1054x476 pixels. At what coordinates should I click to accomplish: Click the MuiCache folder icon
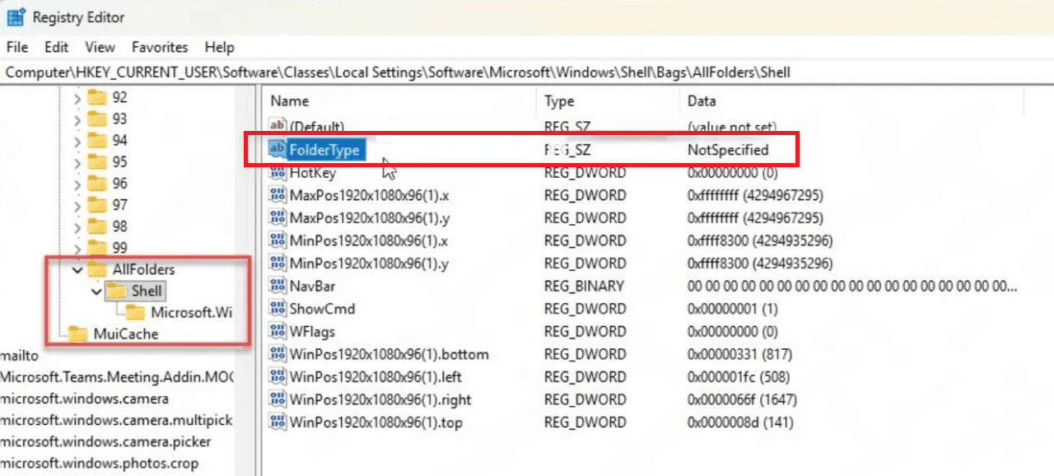pos(78,334)
